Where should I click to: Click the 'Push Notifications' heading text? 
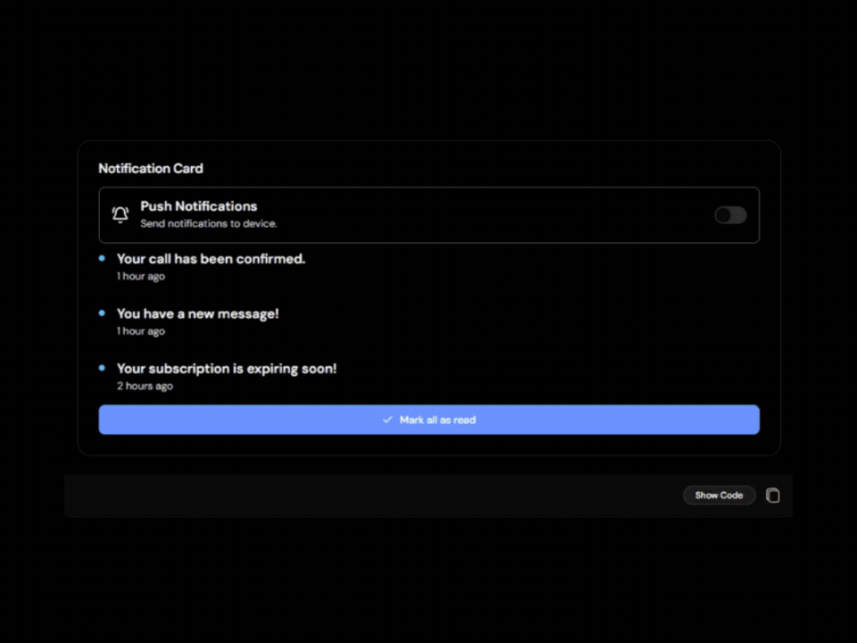click(199, 206)
